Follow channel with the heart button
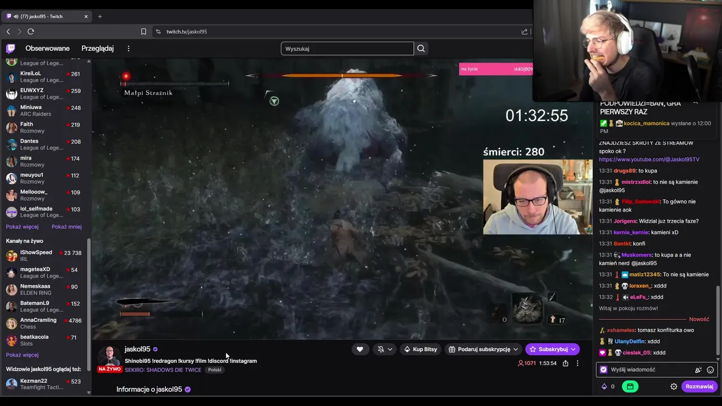Screen dimensions: 722x406 pos(360,349)
